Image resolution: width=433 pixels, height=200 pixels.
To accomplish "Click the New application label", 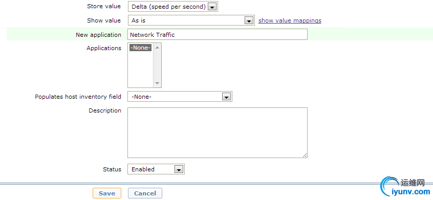I will coord(98,35).
